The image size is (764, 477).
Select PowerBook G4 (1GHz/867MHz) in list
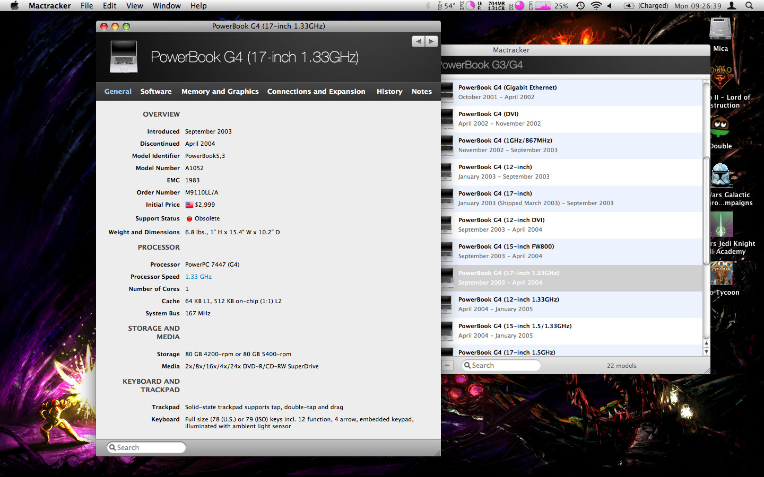point(572,146)
